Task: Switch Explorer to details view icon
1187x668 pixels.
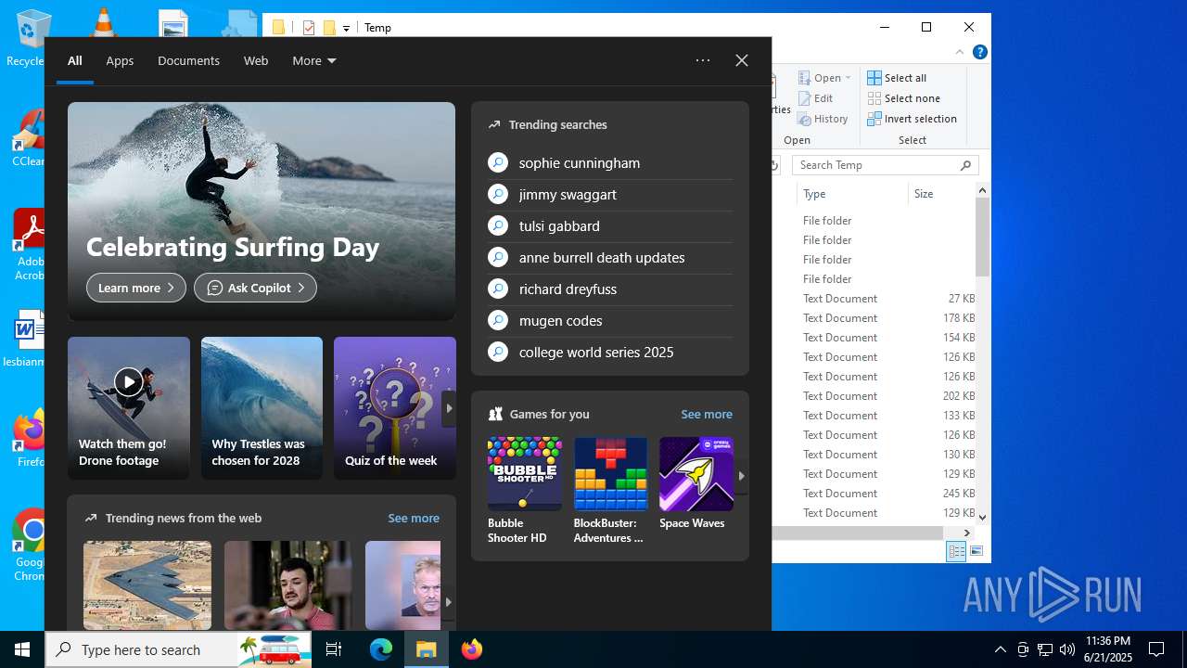Action: click(x=956, y=552)
